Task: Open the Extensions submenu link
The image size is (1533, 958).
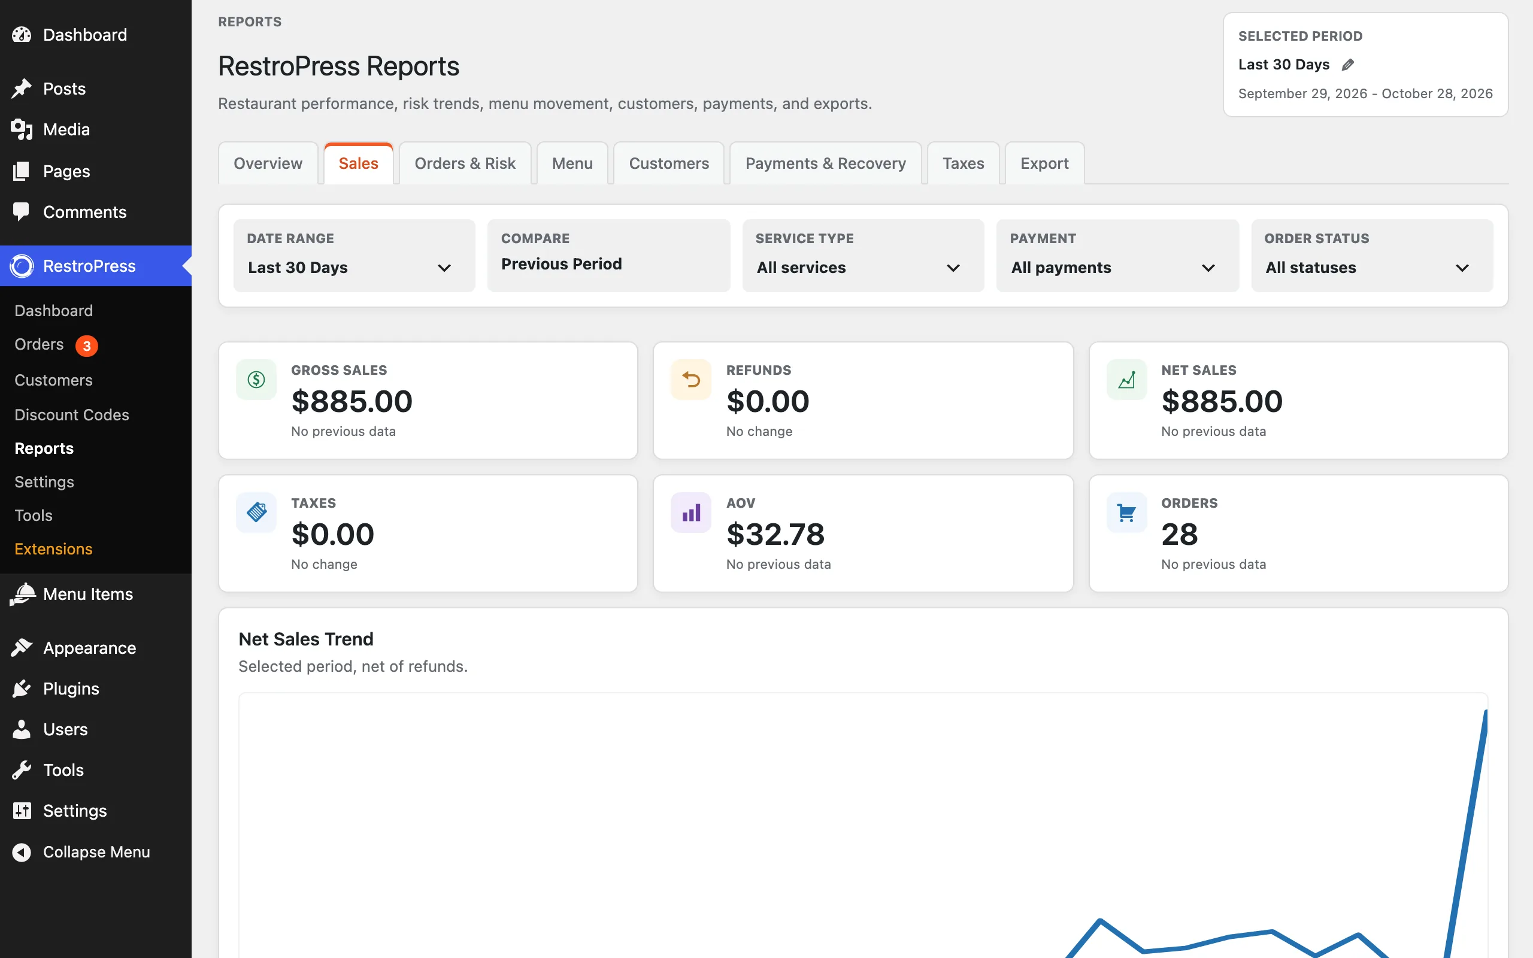Action: tap(53, 548)
